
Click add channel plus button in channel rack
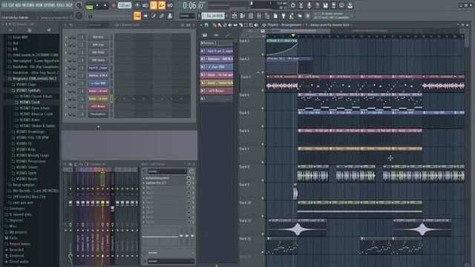pyautogui.click(x=98, y=127)
